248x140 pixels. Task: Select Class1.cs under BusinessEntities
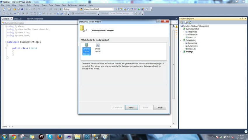191,37
